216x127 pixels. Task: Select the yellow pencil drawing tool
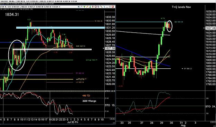[x=87, y=7]
